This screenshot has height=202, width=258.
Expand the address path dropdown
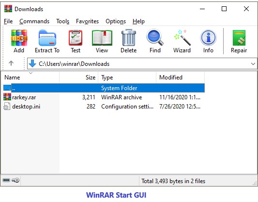pyautogui.click(x=253, y=64)
